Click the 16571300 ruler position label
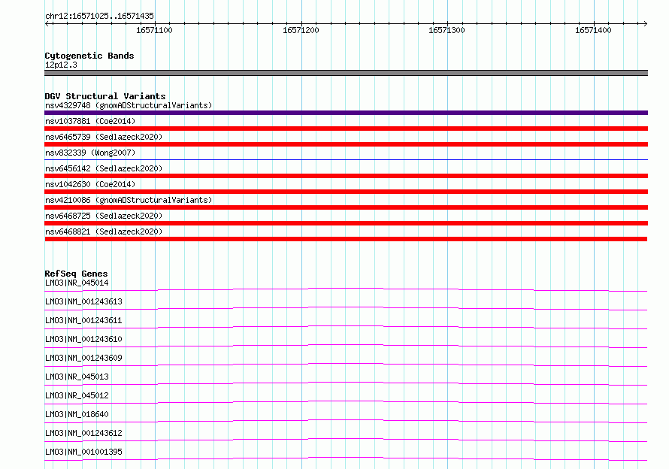This screenshot has width=669, height=469. pos(447,30)
